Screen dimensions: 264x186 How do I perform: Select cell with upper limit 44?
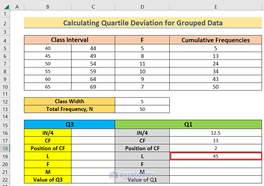click(93, 48)
